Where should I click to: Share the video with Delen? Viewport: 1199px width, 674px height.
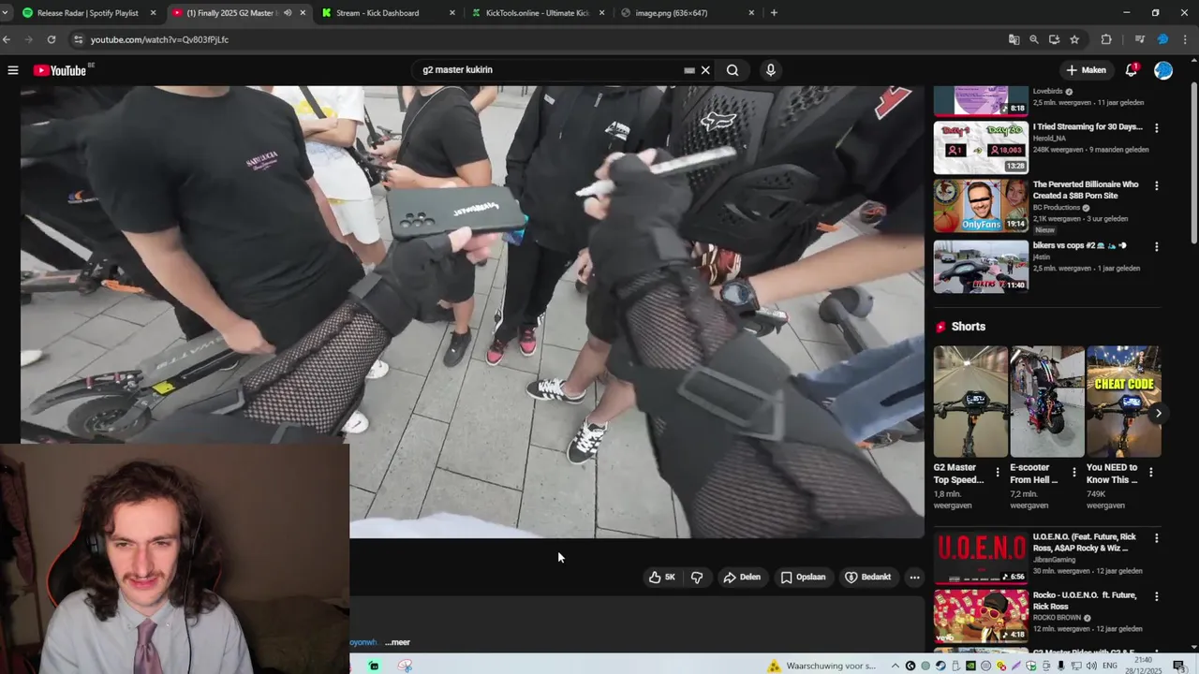(741, 577)
